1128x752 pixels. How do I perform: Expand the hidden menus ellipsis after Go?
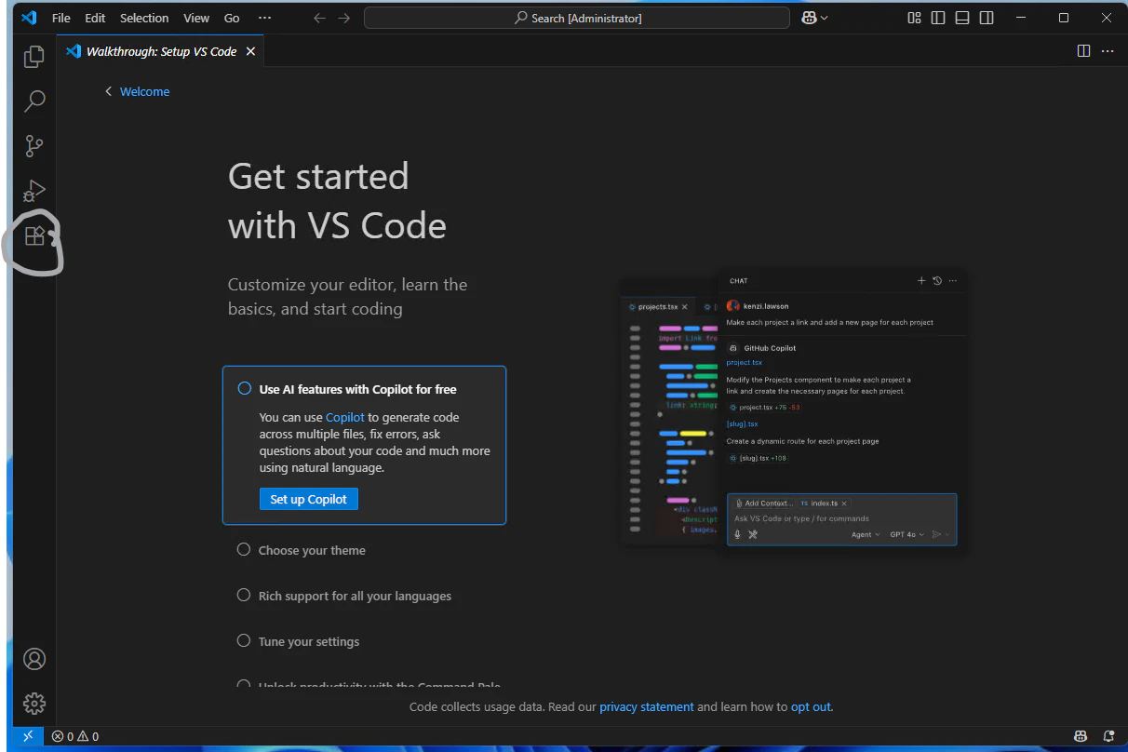pos(265,18)
